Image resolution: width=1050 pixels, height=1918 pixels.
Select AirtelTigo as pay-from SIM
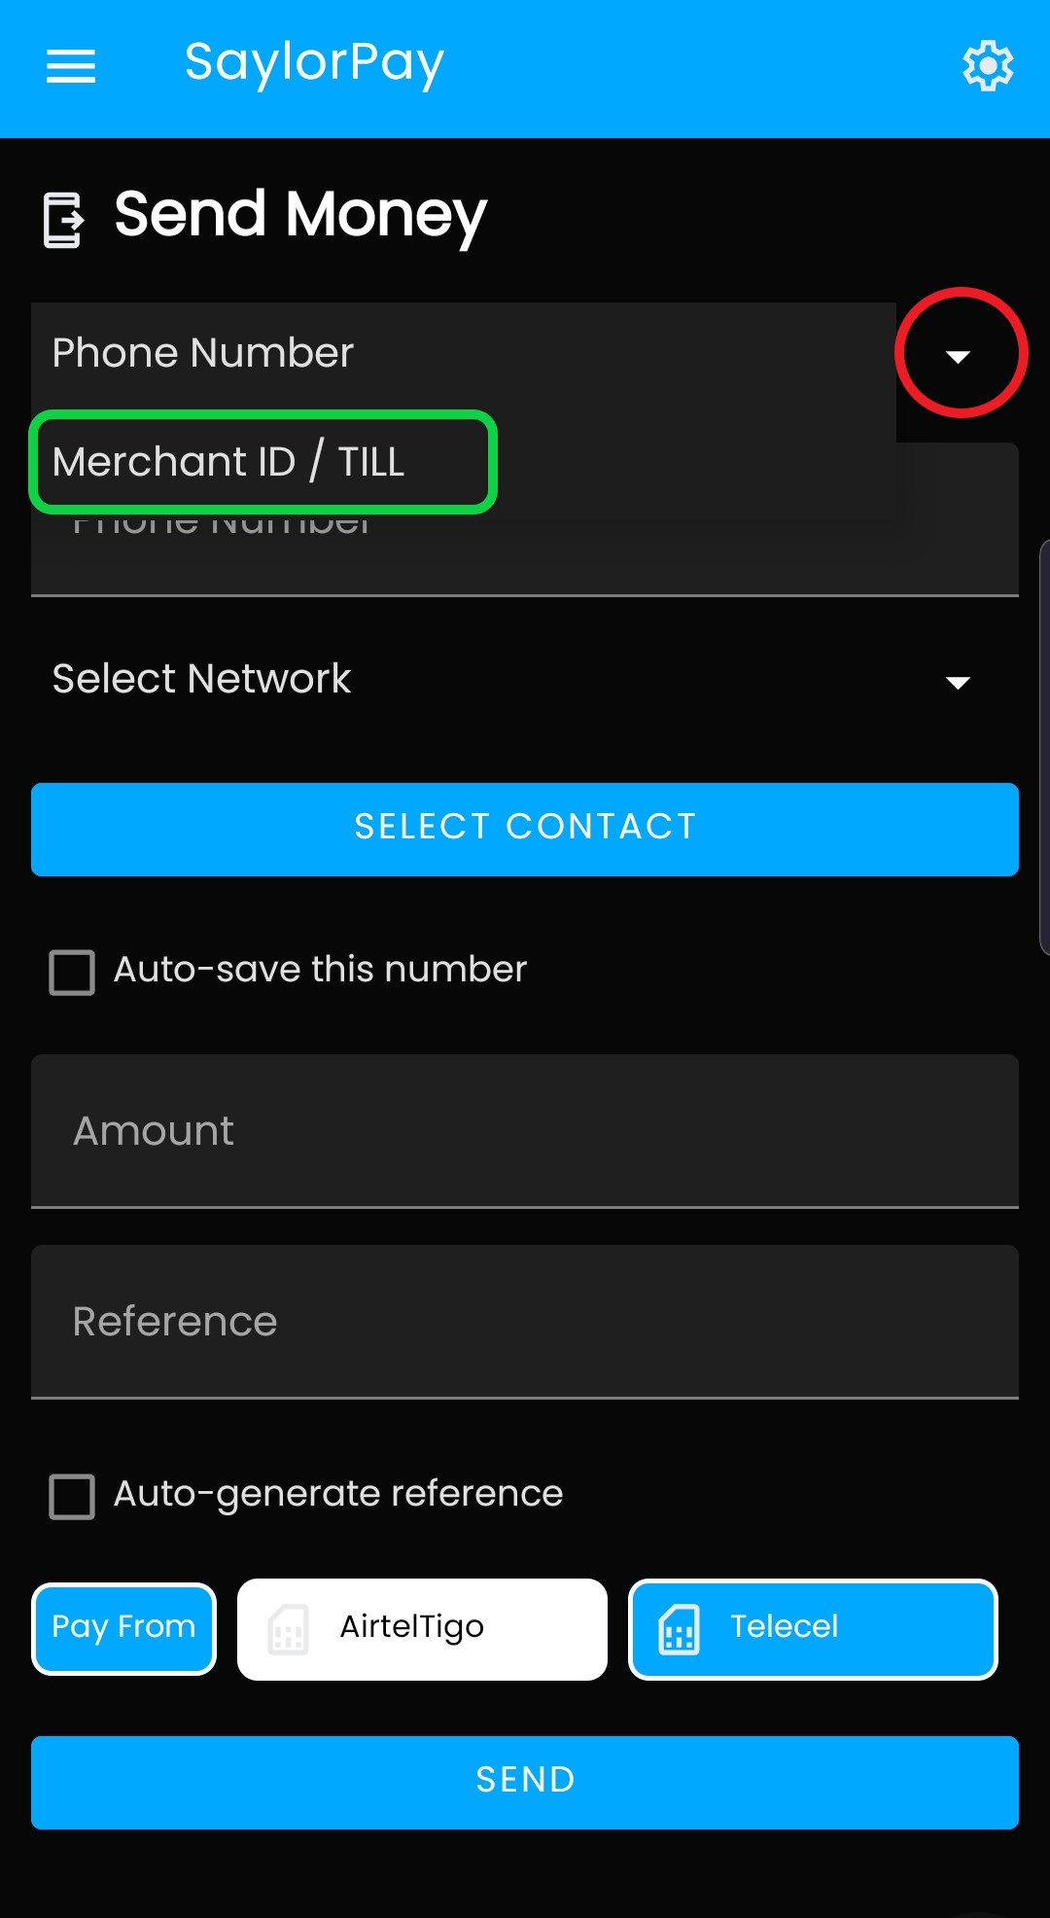[x=422, y=1629]
